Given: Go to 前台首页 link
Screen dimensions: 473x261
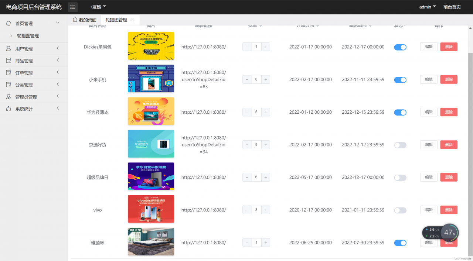Looking at the screenshot, I should coord(452,7).
